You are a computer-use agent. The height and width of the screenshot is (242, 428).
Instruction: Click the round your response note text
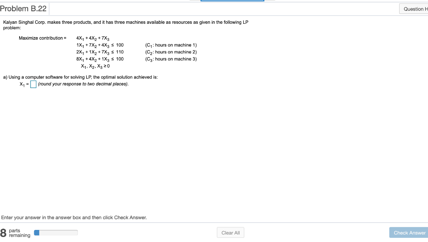tap(82, 84)
